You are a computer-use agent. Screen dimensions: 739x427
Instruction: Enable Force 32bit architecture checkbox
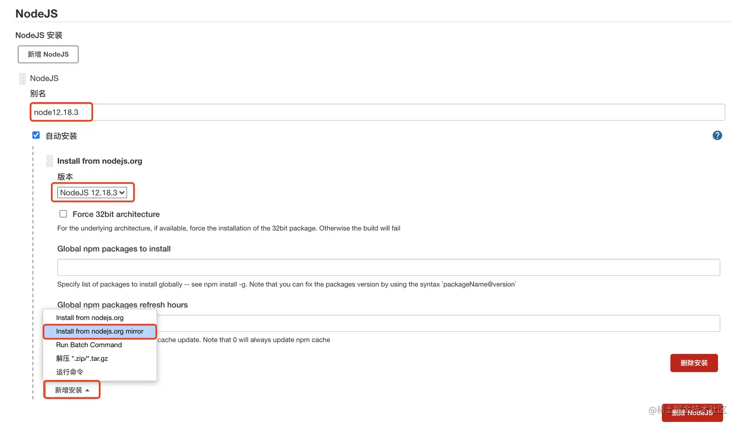[64, 214]
